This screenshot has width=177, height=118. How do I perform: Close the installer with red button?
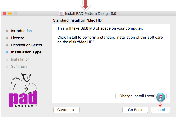4,13
